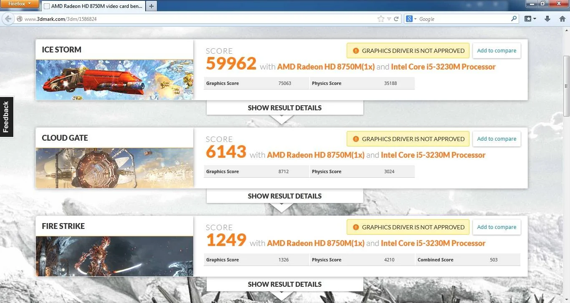570x303 pixels.
Task: Click the Ice Storm 'Graphics driver is not approved' text
Action: pyautogui.click(x=413, y=51)
